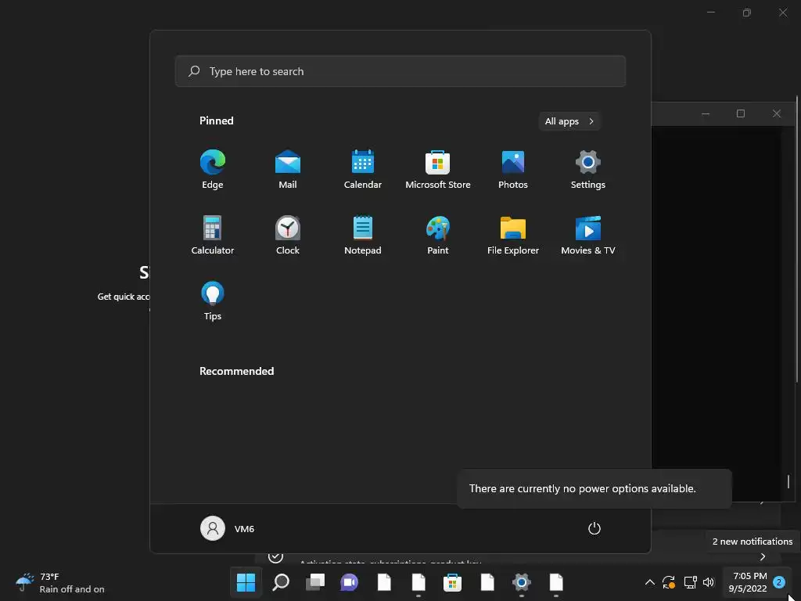Screen dimensions: 801x601
Task: Open the VM6 user account menu
Action: pyautogui.click(x=228, y=528)
